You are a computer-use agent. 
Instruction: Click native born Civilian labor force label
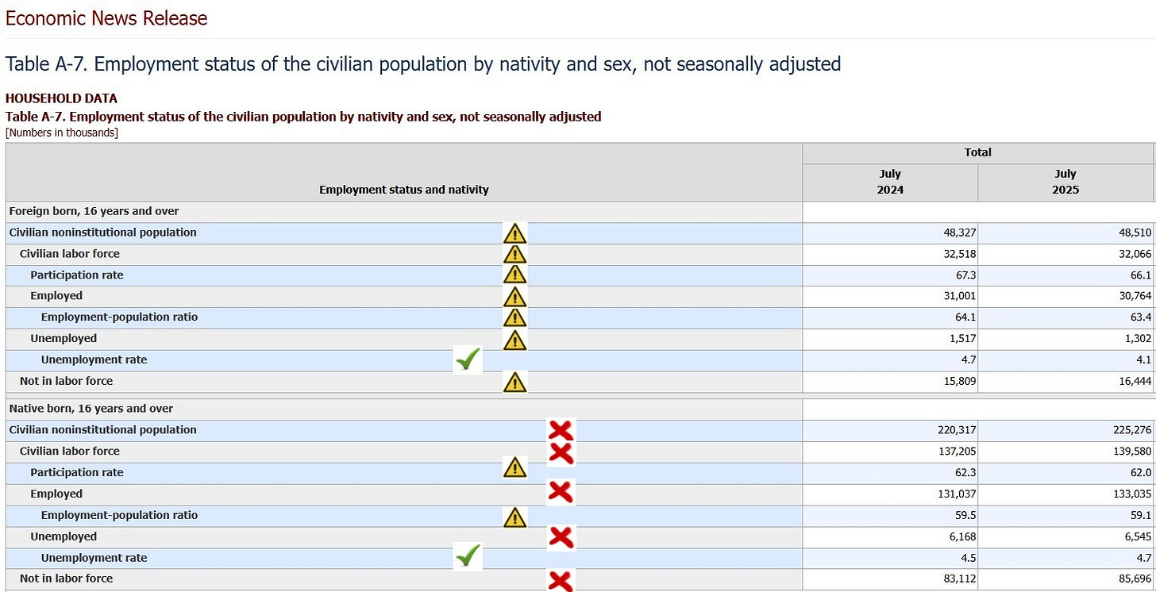coord(70,452)
